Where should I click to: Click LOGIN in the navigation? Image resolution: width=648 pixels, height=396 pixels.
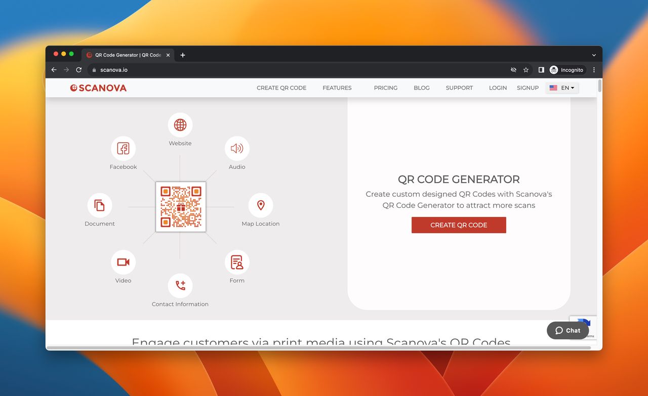[498, 88]
